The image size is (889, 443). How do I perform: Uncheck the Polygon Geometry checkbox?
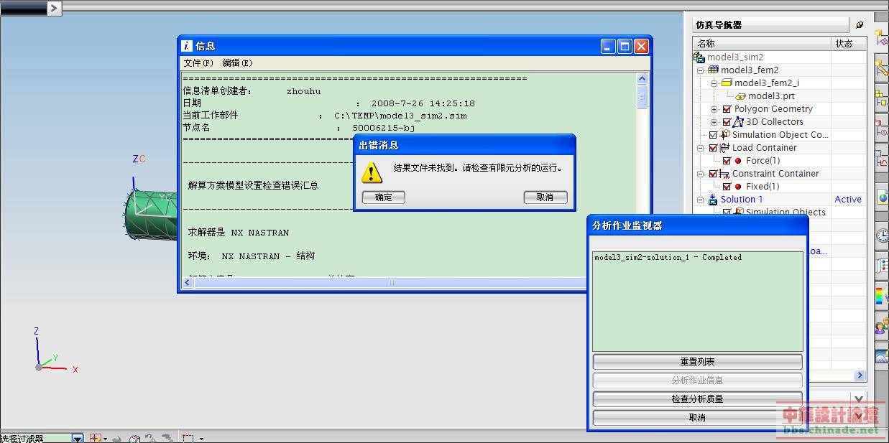(727, 109)
